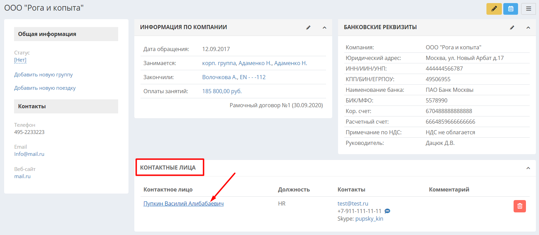The height and width of the screenshot is (235, 539).
Task: Delete contact Пупкин with the red trash button
Action: pos(520,206)
